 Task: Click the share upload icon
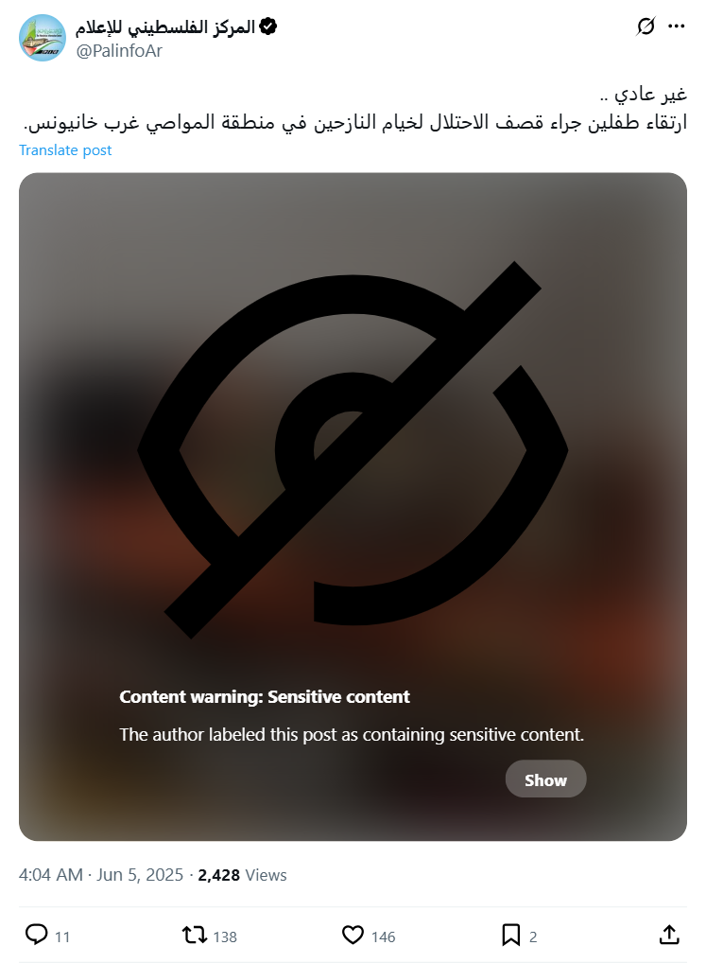click(669, 935)
